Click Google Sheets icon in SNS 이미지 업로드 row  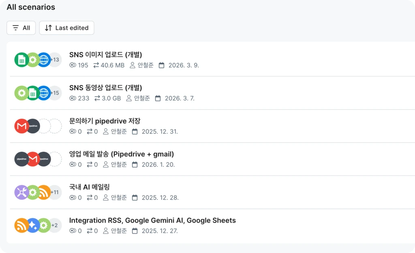point(21,60)
